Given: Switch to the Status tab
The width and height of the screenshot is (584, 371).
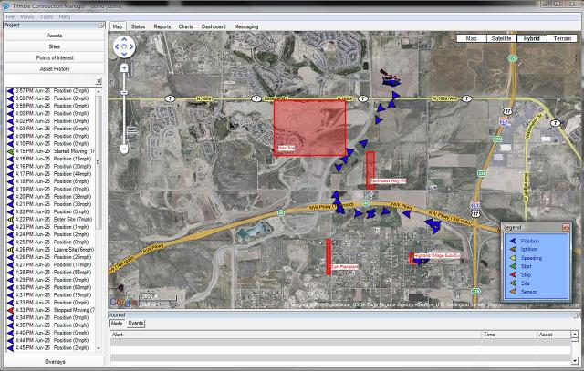Looking at the screenshot, I should (138, 26).
